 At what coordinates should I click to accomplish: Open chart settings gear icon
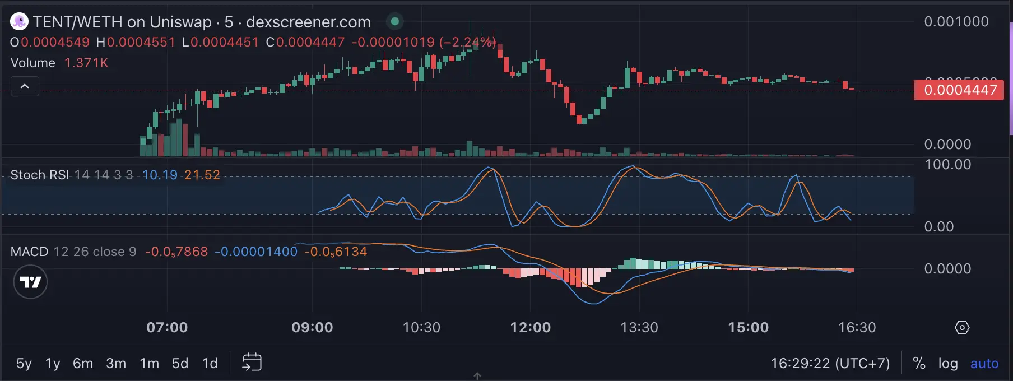point(962,328)
